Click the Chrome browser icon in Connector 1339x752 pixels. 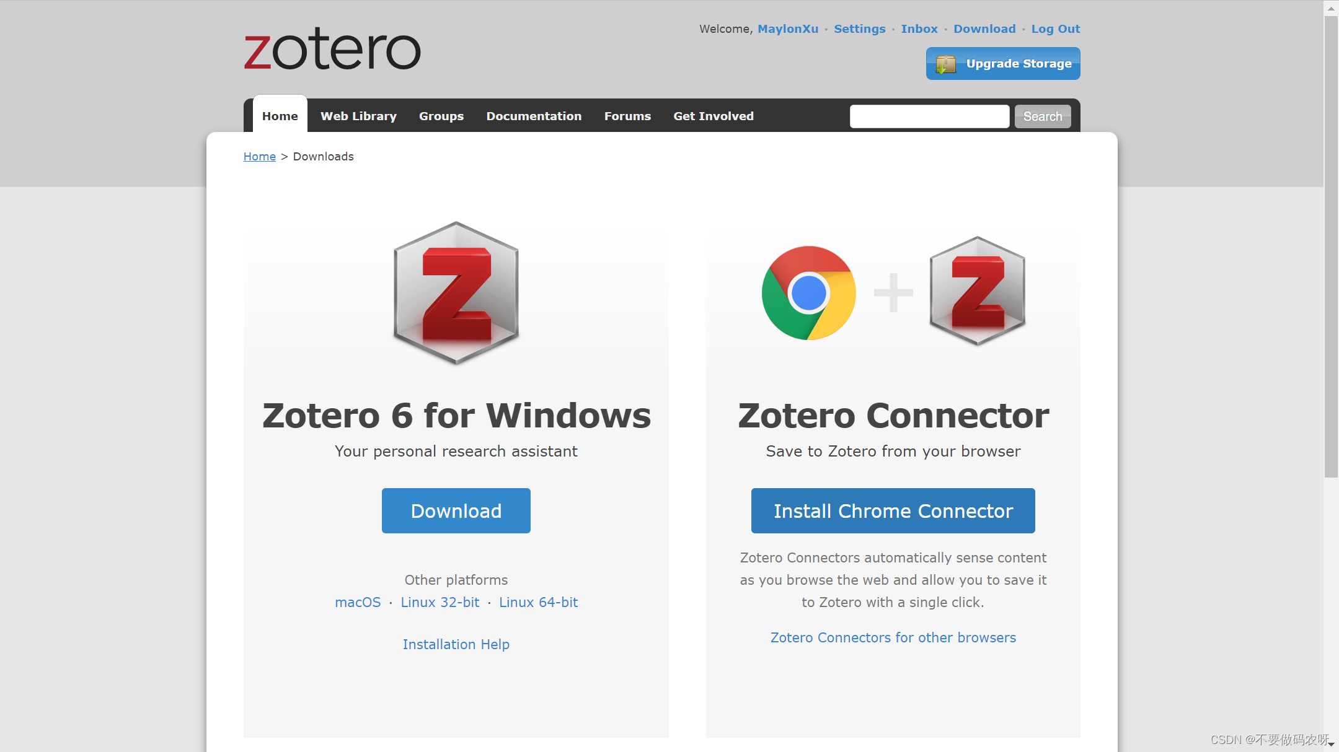pos(809,291)
